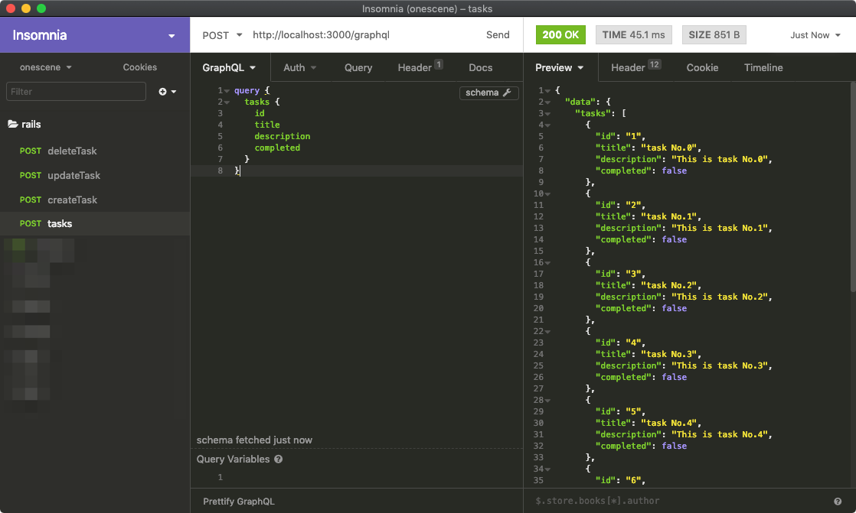Open the POST method dropdown
The height and width of the screenshot is (513, 856).
coord(221,35)
